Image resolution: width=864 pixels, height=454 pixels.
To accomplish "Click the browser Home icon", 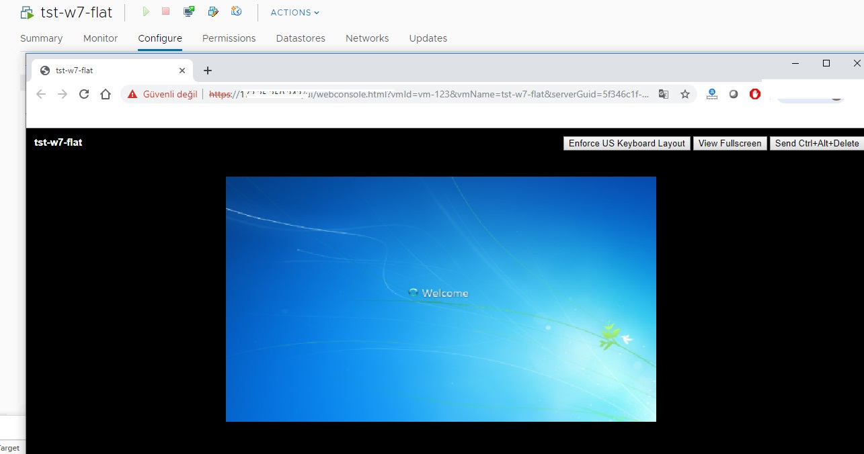I will coord(106,94).
